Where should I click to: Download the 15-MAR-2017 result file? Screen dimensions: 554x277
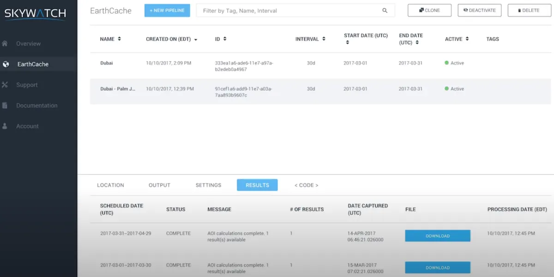click(x=438, y=268)
